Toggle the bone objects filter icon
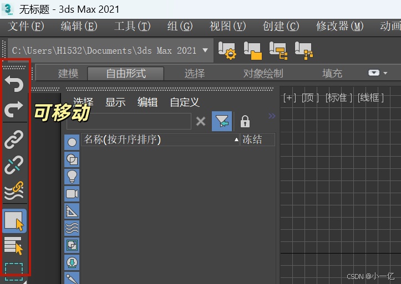The width and height of the screenshot is (401, 284). [72, 278]
